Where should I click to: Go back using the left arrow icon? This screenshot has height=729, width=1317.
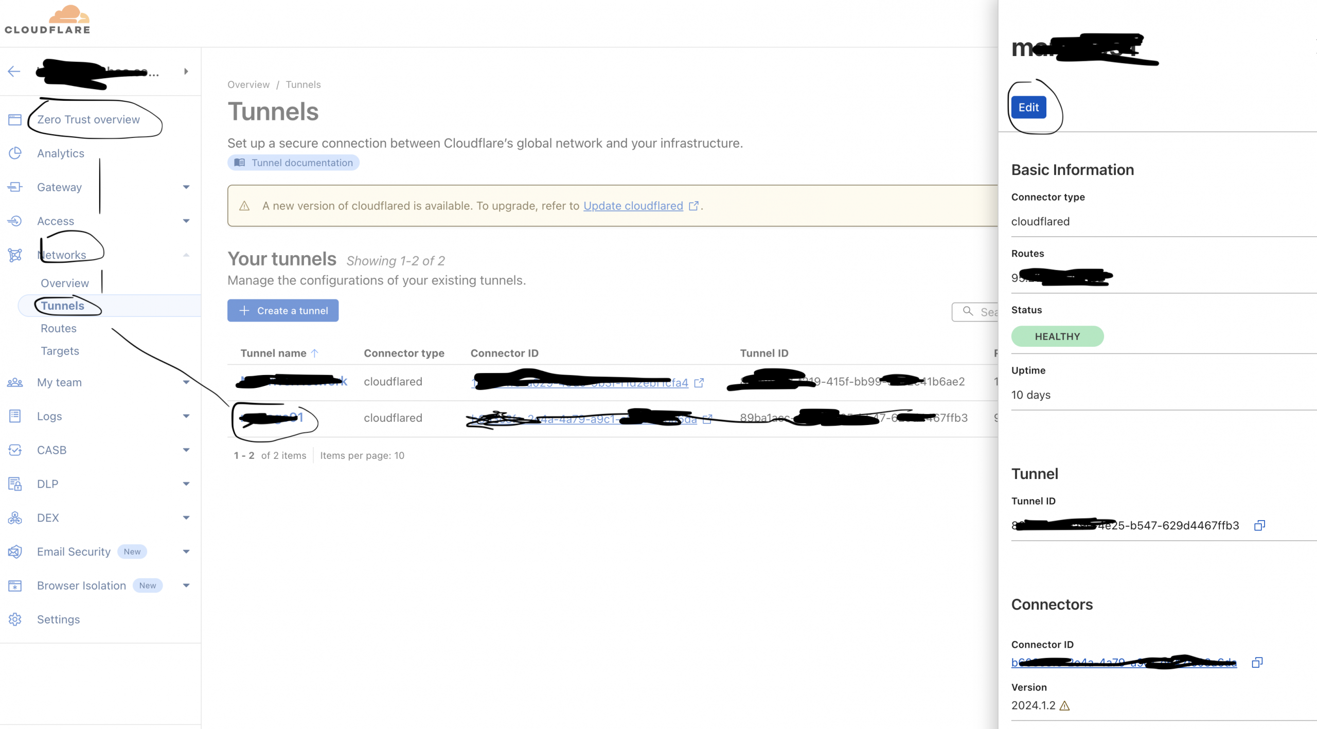(14, 71)
